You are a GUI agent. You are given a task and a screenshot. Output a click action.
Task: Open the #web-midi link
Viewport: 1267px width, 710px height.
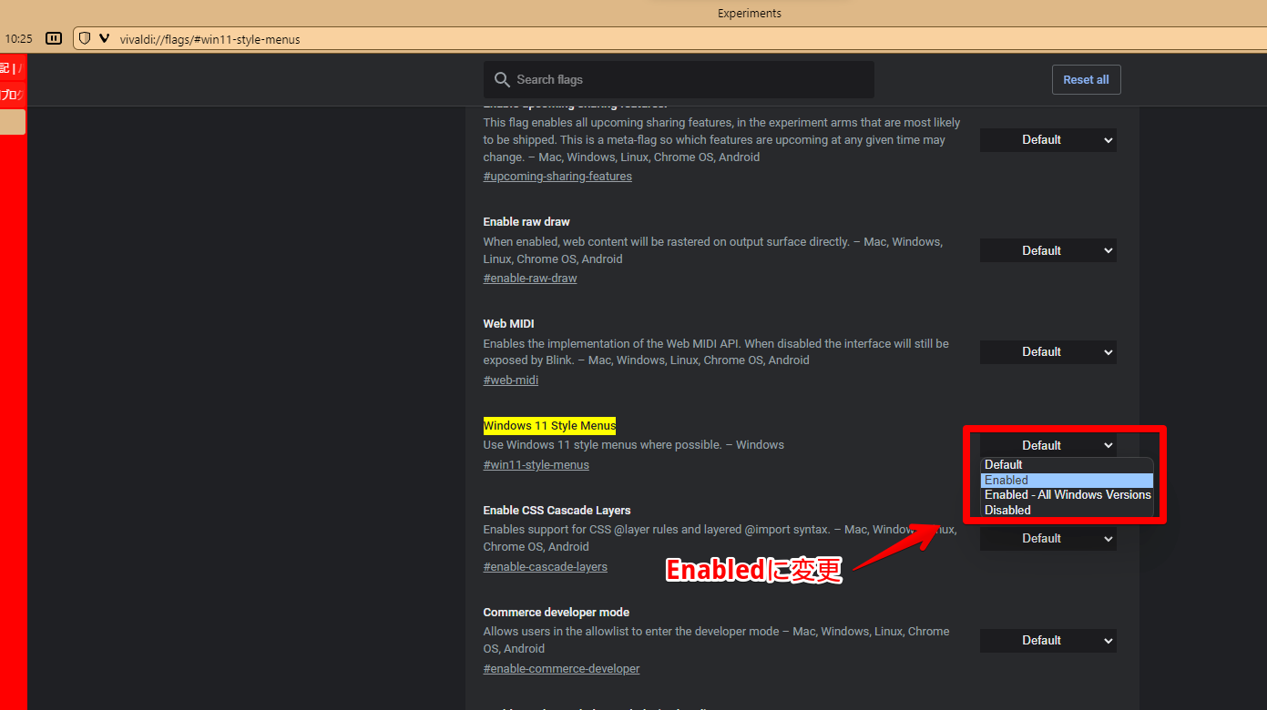click(511, 380)
